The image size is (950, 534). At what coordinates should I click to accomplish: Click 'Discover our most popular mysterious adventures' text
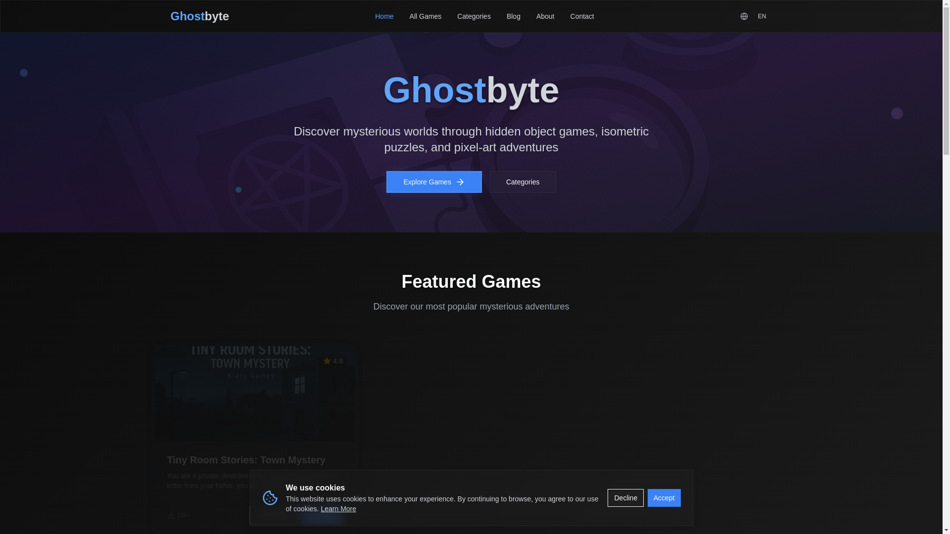[471, 307]
